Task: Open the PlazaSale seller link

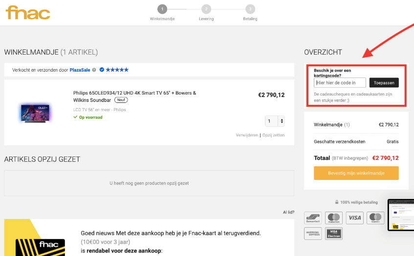Action: point(80,70)
